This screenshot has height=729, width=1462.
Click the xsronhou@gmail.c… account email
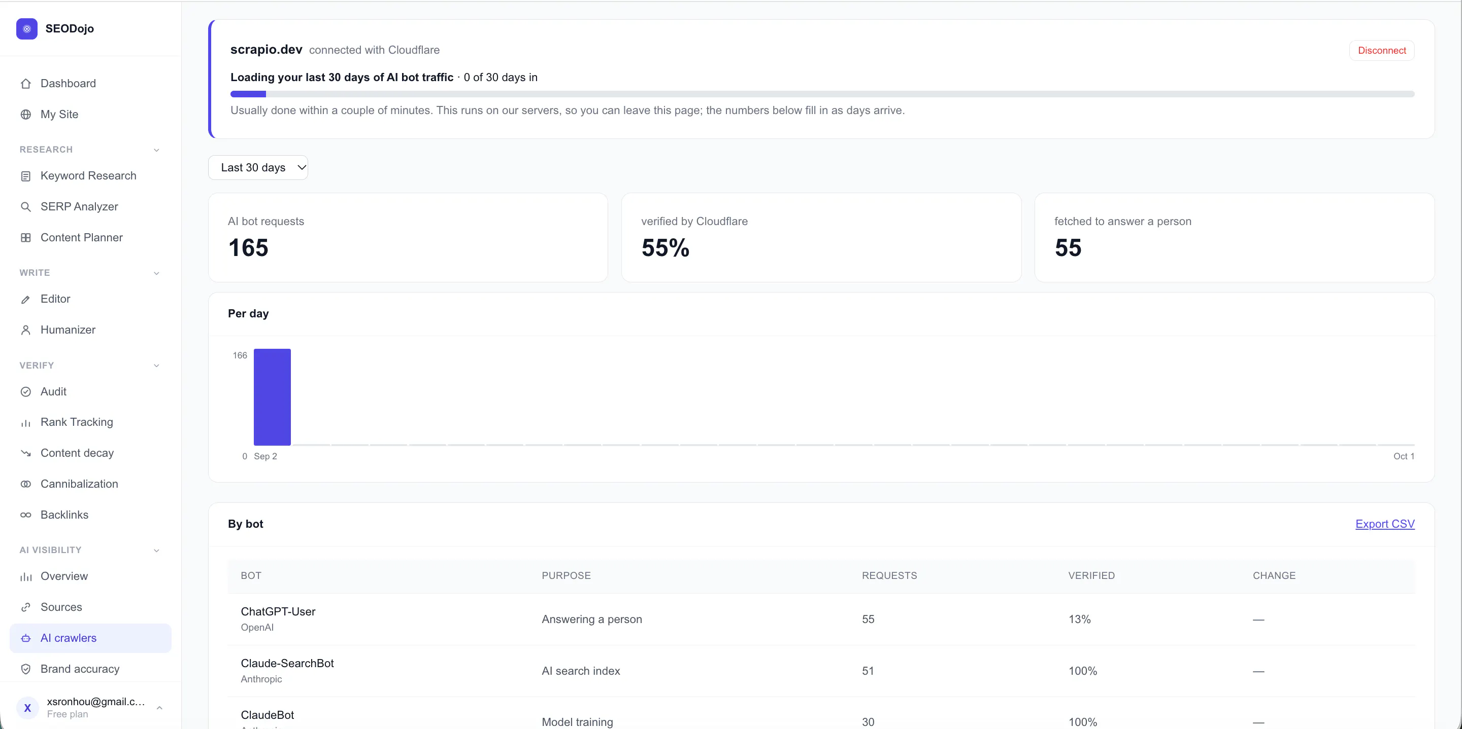[x=96, y=702]
